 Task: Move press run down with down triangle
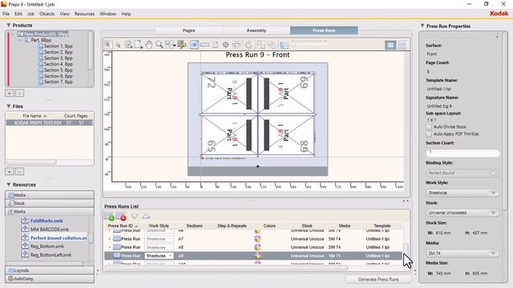(x=135, y=216)
